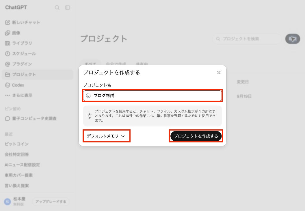The width and height of the screenshot is (305, 211).
Task: Click the project name input field
Action: click(152, 96)
